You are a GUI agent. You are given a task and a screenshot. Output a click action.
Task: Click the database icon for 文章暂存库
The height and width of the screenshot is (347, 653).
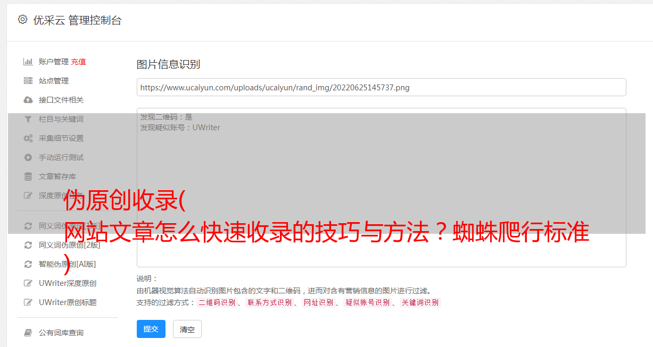pos(28,176)
